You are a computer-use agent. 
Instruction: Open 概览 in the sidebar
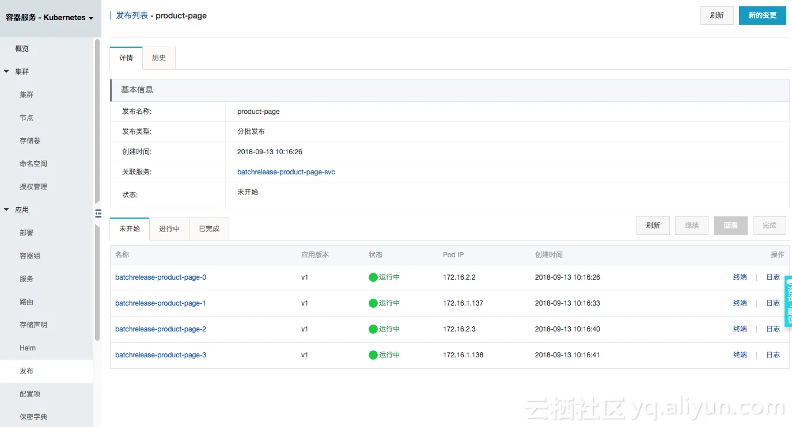pos(22,49)
